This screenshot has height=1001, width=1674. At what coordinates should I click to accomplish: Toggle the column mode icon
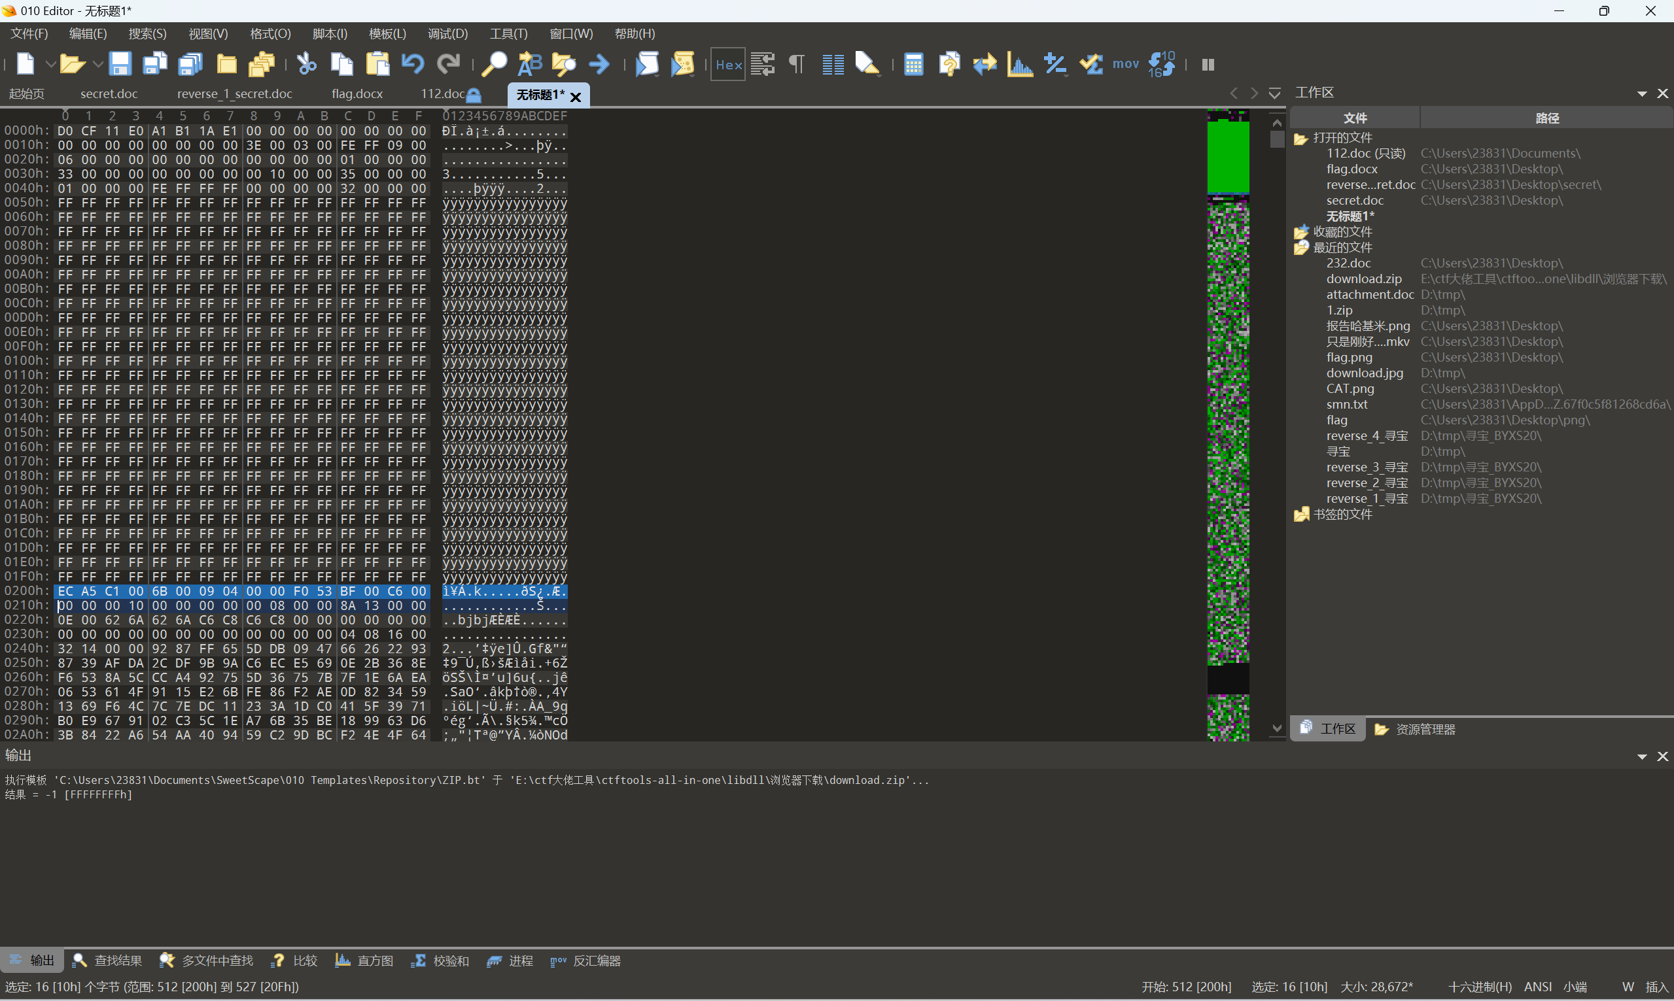[833, 64]
